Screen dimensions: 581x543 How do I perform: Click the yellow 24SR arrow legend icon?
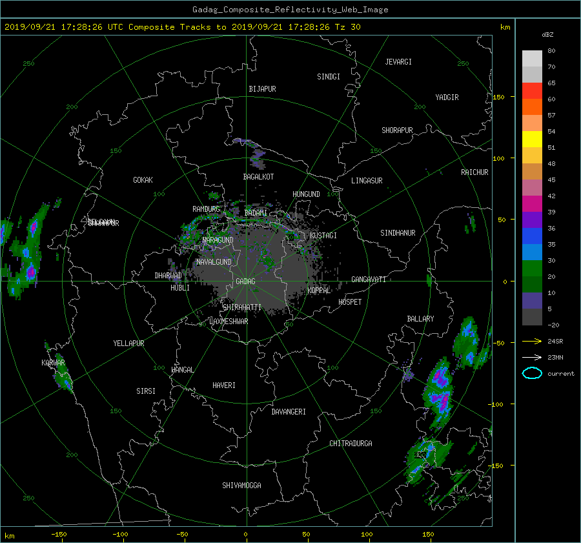tap(532, 341)
